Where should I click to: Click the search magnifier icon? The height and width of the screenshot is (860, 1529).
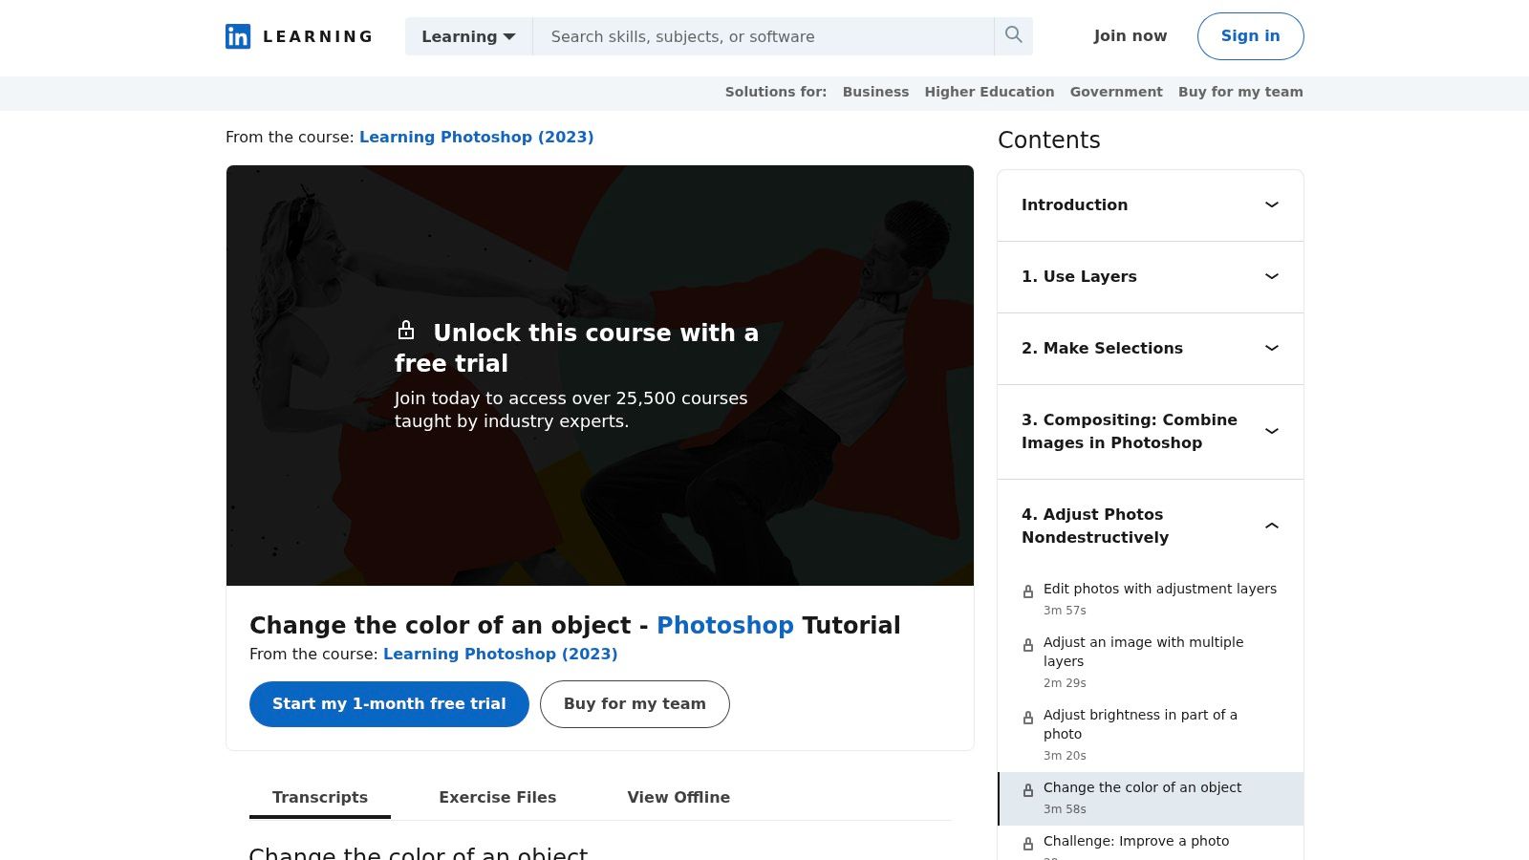[x=1014, y=35]
